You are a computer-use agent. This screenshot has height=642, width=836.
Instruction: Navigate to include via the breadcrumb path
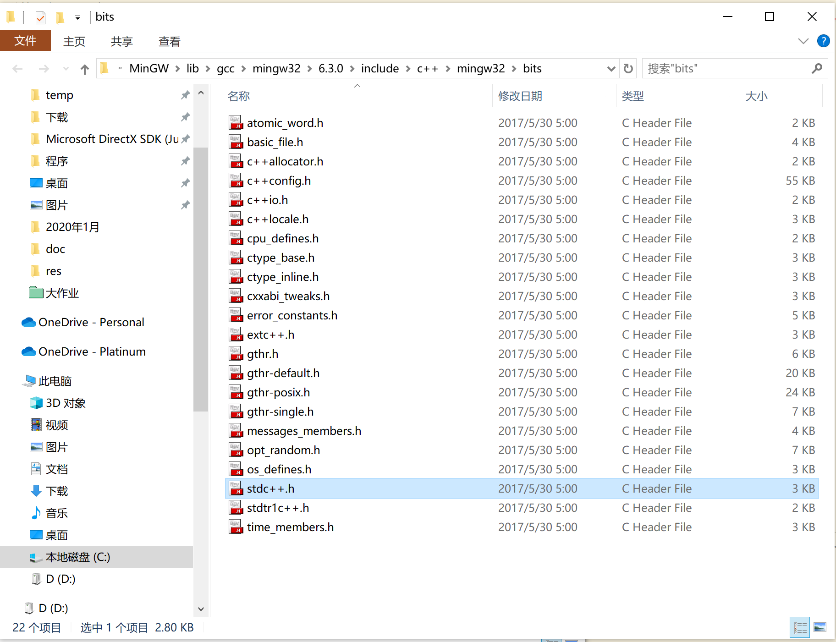379,68
